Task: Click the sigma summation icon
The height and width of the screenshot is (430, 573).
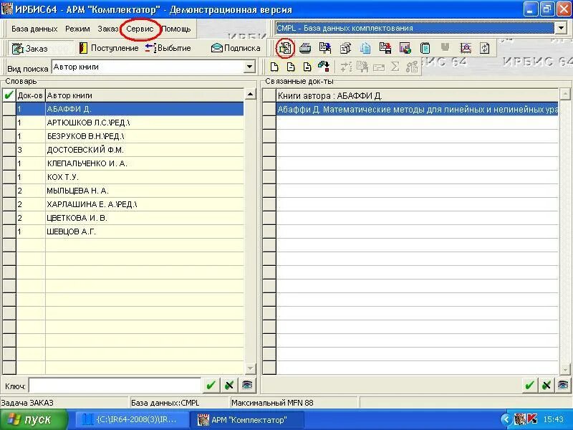Action: click(x=395, y=67)
